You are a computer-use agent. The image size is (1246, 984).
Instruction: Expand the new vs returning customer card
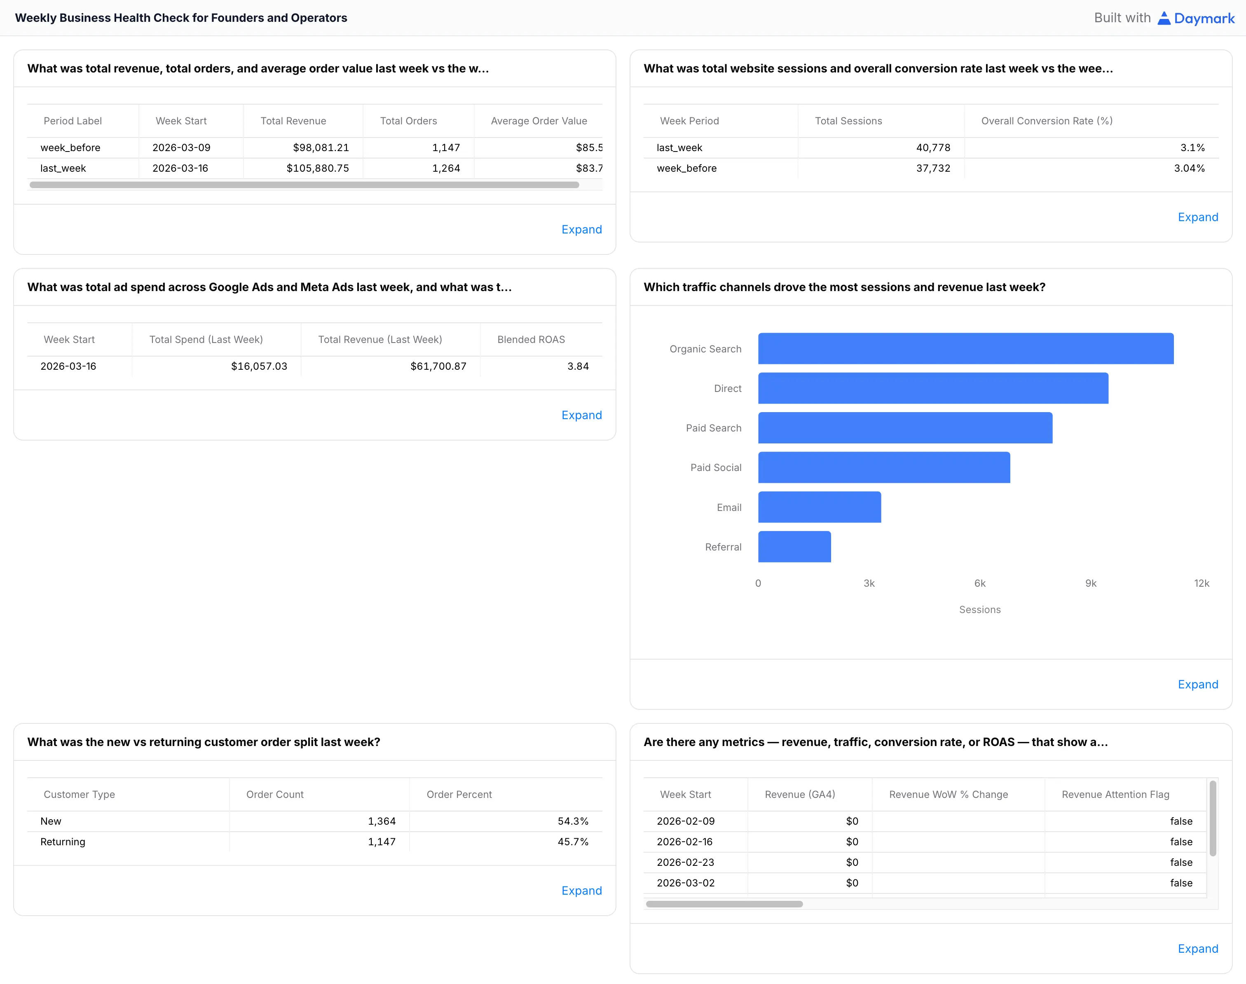coord(581,890)
